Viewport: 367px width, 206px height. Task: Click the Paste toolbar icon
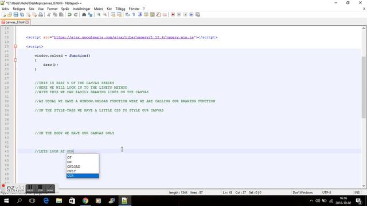(x=61, y=14)
